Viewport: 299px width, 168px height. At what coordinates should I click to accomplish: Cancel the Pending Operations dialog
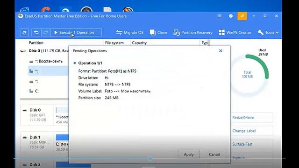point(214,154)
